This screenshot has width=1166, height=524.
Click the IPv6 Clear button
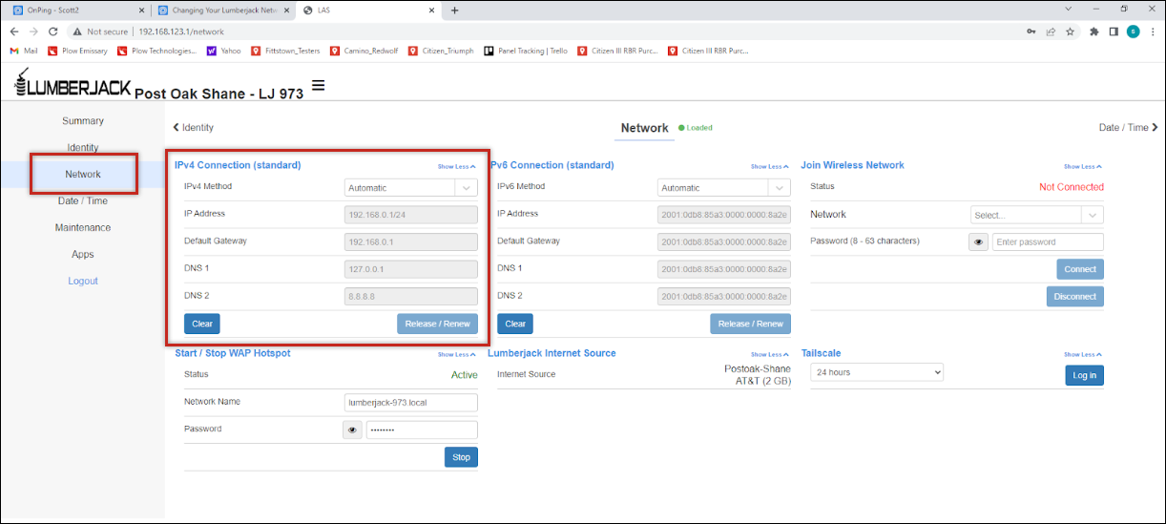(515, 324)
